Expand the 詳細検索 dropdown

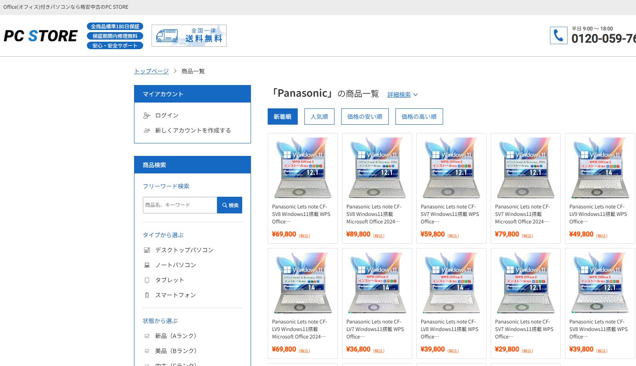coord(403,95)
